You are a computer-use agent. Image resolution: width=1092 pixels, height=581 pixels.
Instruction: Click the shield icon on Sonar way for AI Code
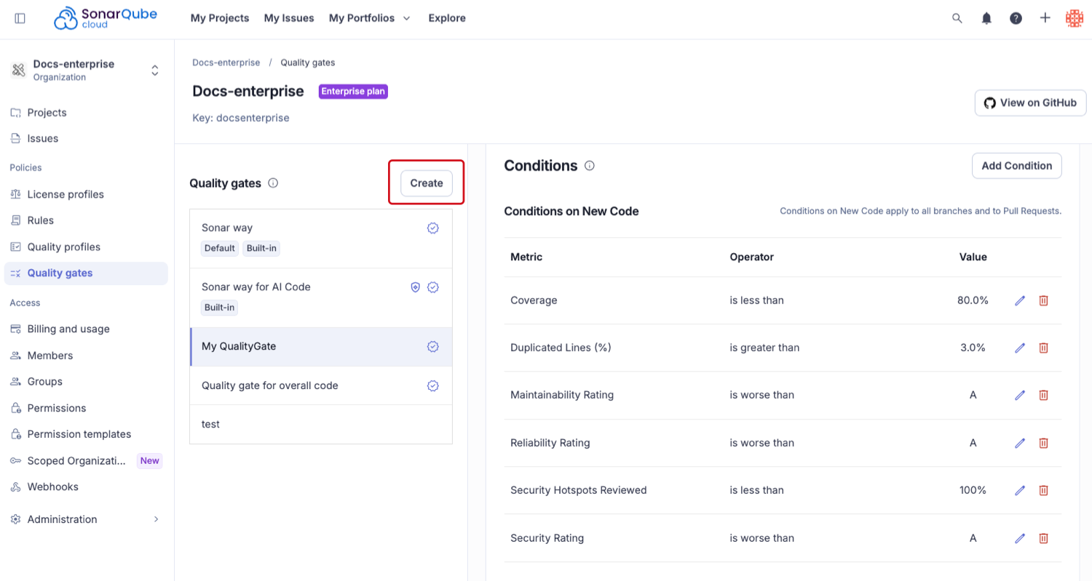[x=415, y=287]
